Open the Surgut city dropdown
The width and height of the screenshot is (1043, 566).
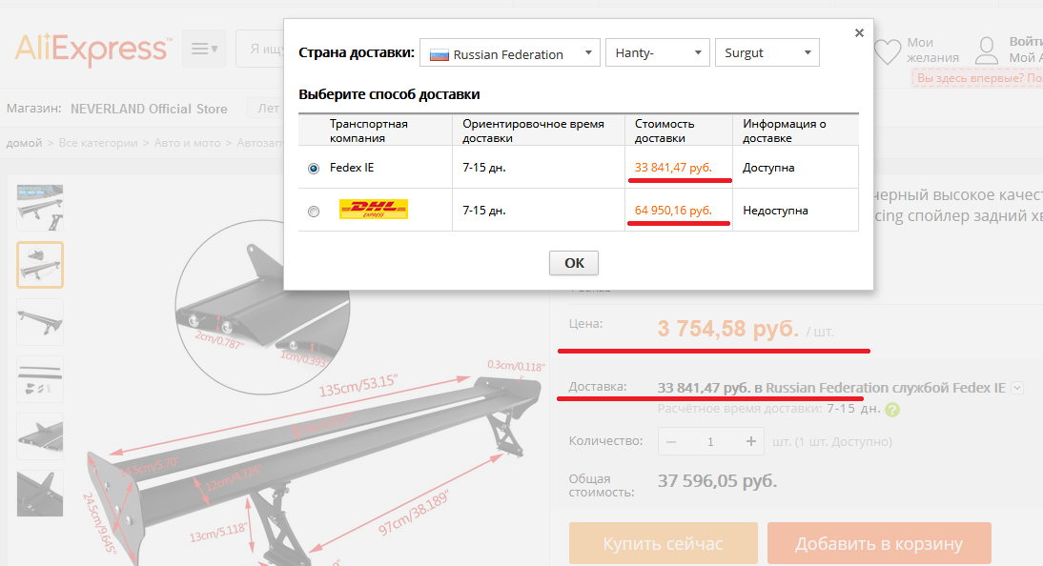767,53
